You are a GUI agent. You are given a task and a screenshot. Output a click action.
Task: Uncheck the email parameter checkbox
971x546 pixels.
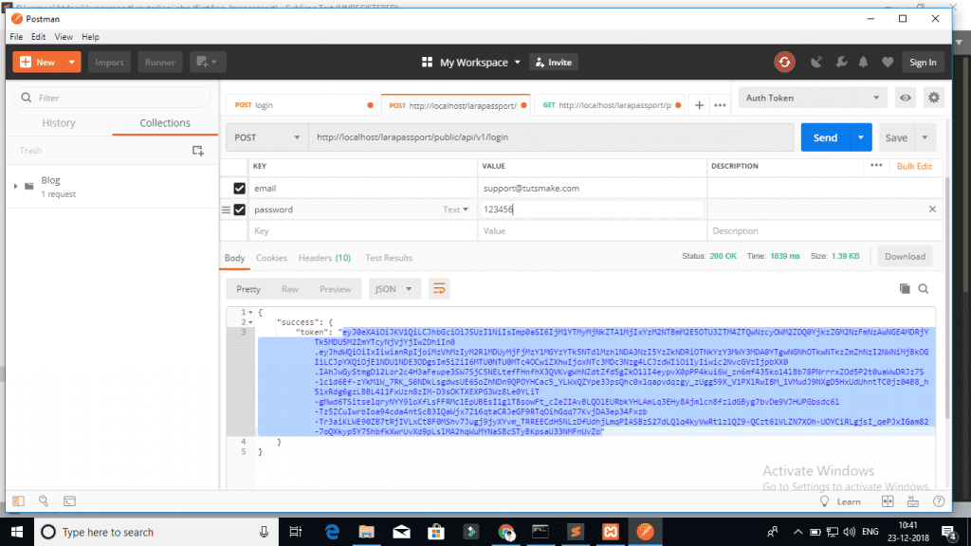[x=239, y=189]
